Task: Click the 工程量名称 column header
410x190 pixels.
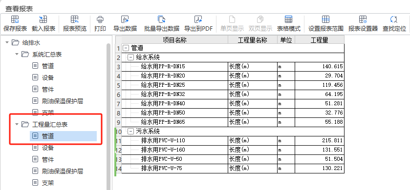Action: pyautogui.click(x=253, y=39)
